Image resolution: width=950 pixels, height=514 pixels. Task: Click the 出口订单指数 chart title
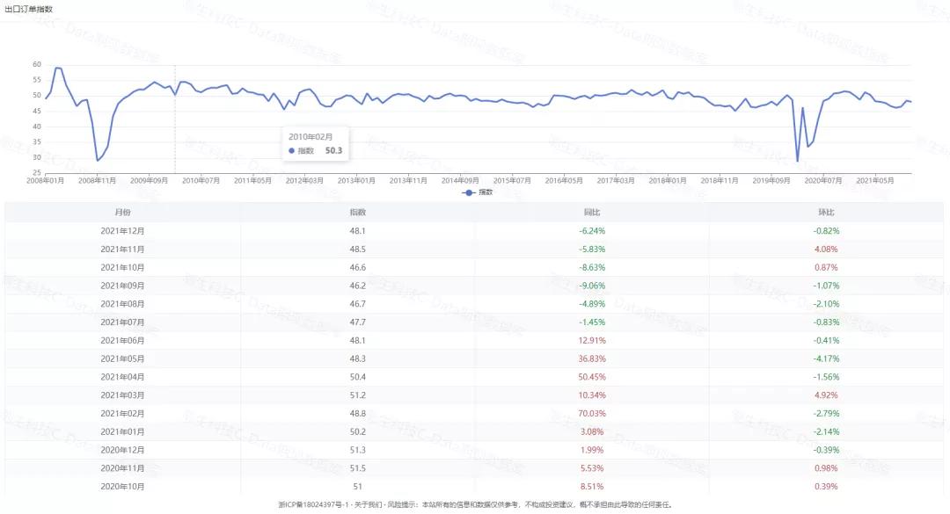click(28, 9)
